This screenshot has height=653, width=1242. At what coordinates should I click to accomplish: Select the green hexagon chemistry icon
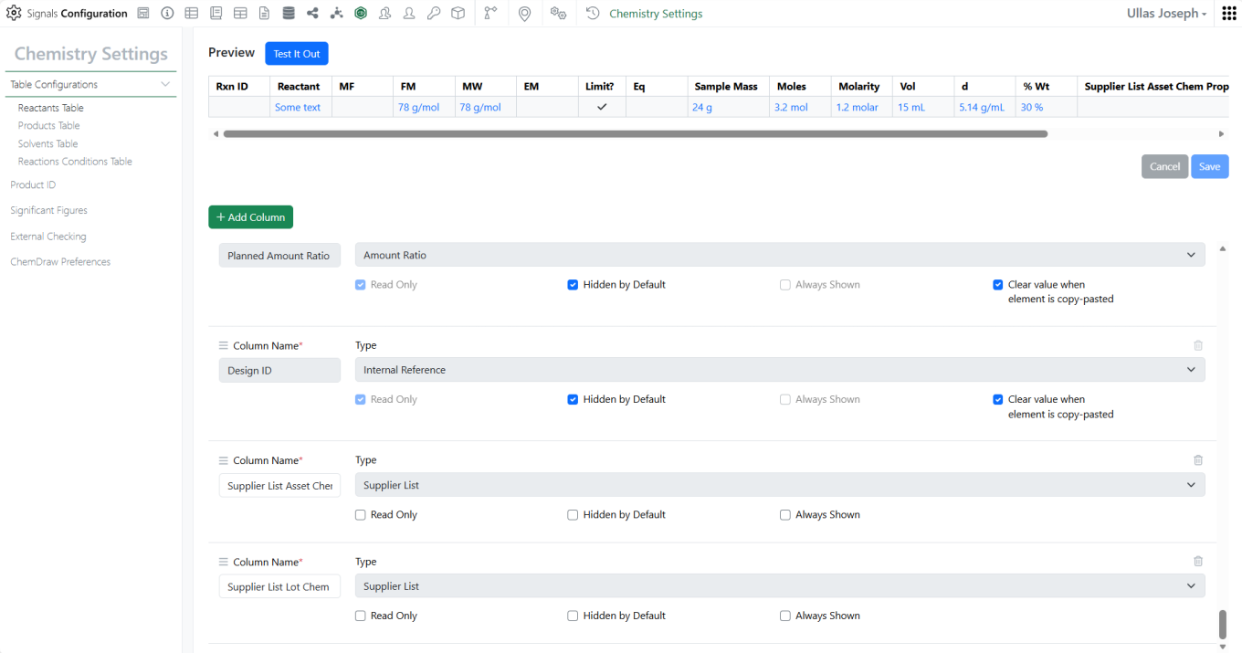(361, 14)
